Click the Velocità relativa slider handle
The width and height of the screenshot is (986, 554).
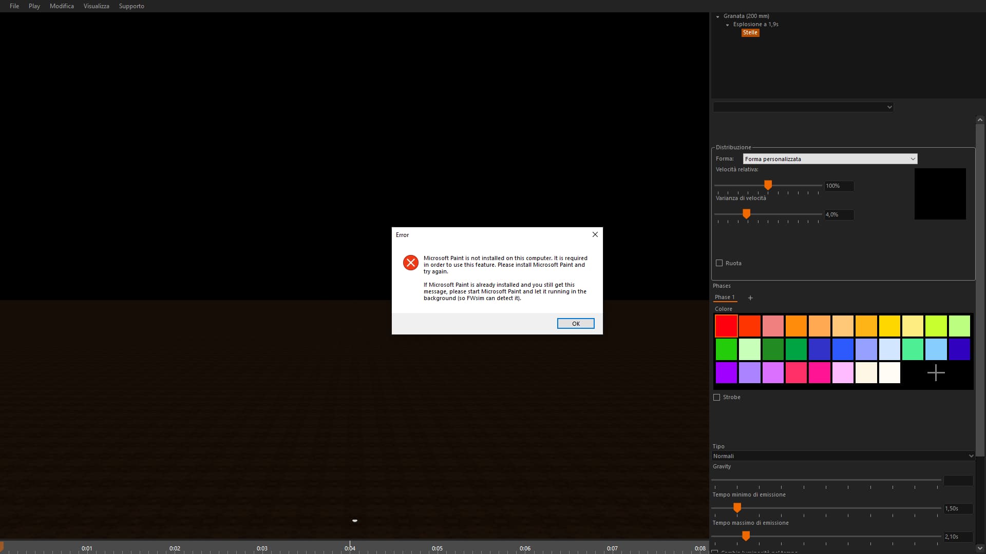[x=768, y=185]
